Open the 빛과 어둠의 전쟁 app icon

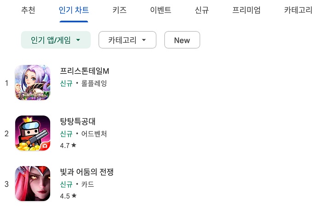32,184
